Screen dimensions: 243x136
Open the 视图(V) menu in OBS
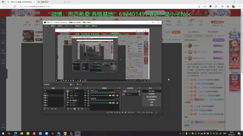click(x=60, y=26)
